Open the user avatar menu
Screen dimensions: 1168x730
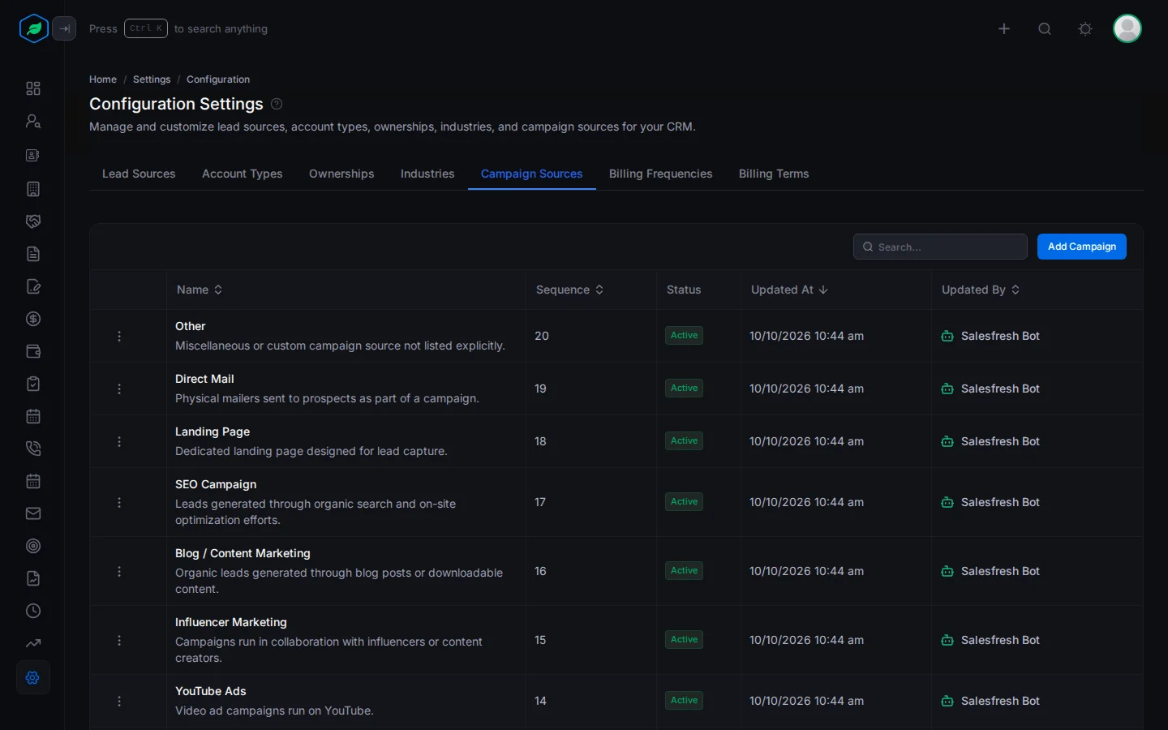[1127, 28]
